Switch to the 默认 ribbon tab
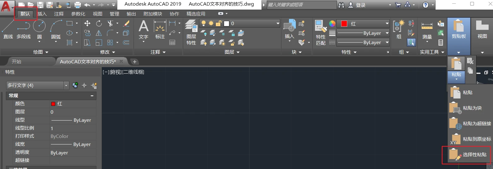This screenshot has height=169, width=493. click(x=25, y=14)
